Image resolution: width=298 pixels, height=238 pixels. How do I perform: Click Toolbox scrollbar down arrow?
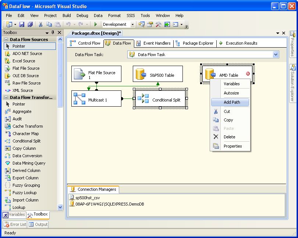pos(60,207)
